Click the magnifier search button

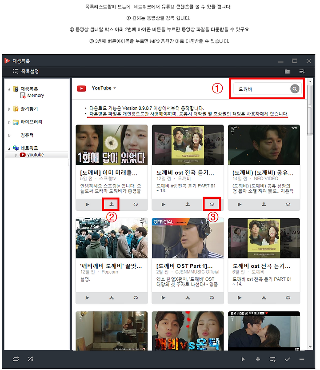point(295,89)
